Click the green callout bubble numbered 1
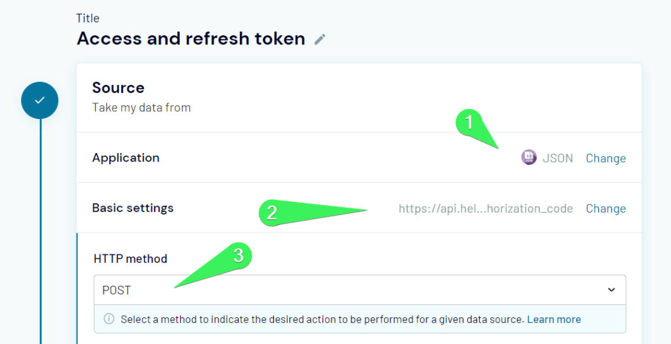This screenshot has width=671, height=344. (470, 124)
